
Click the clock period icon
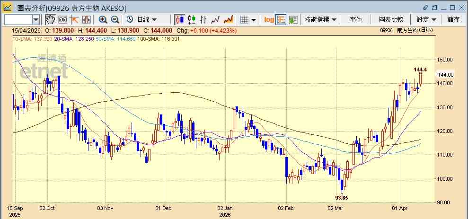pos(130,20)
